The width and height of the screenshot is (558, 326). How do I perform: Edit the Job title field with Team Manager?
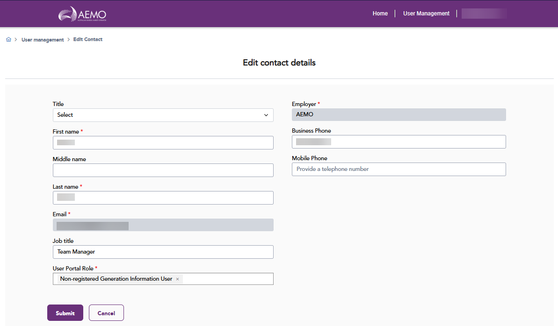(x=163, y=252)
